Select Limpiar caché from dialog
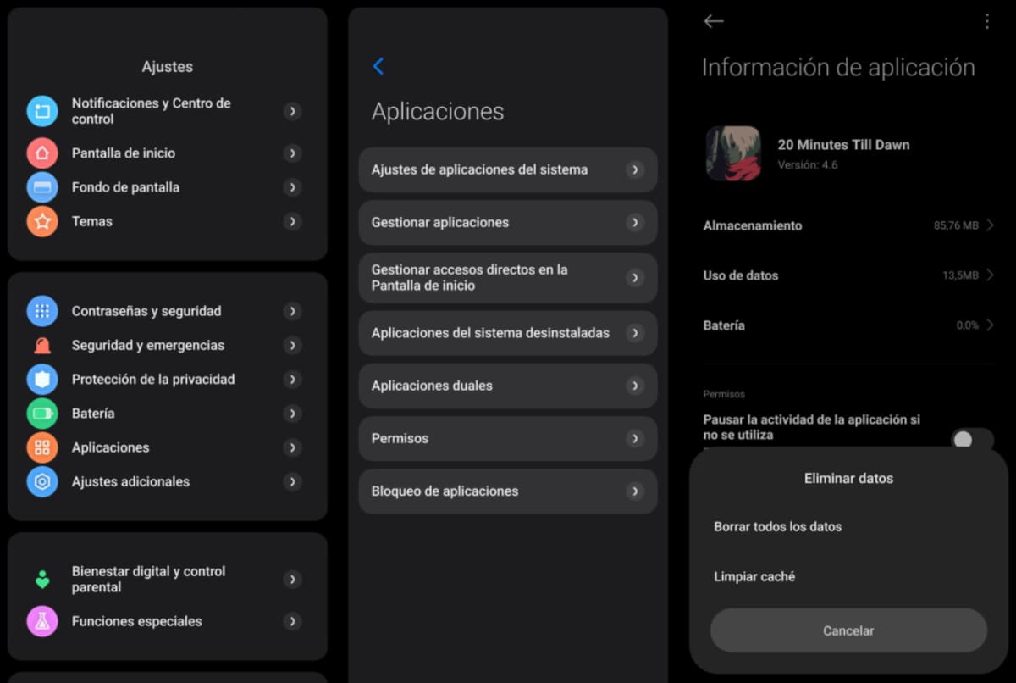The image size is (1016, 683). tap(754, 576)
